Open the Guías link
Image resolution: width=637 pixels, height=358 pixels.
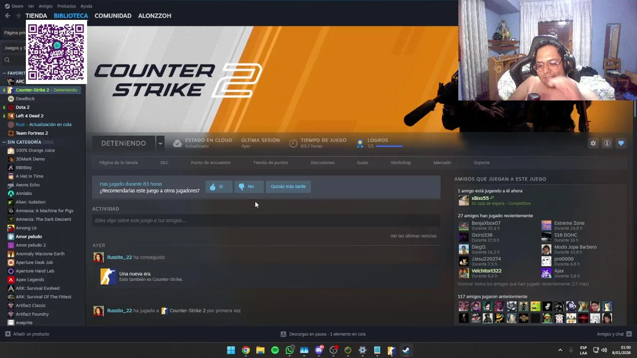tap(362, 163)
